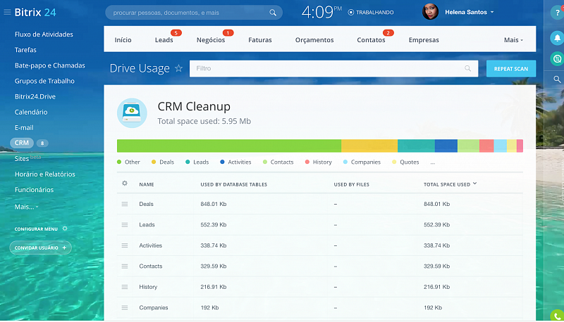Open the Leads tab

click(x=164, y=40)
